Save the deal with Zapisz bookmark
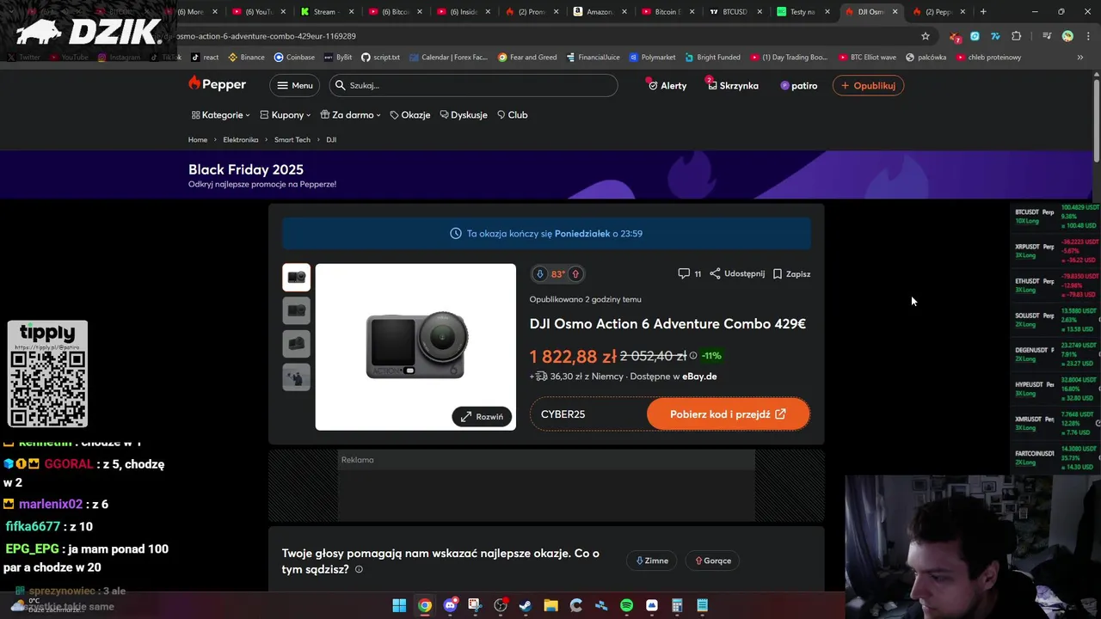Image resolution: width=1101 pixels, height=619 pixels. [x=791, y=273]
